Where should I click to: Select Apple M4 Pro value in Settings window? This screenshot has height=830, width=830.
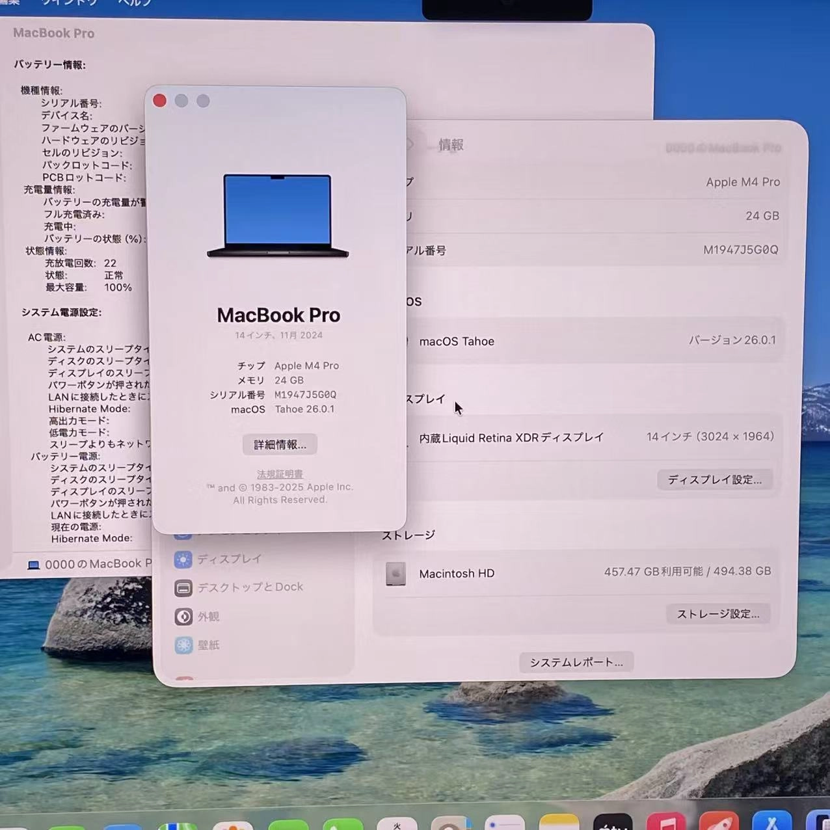(x=743, y=182)
